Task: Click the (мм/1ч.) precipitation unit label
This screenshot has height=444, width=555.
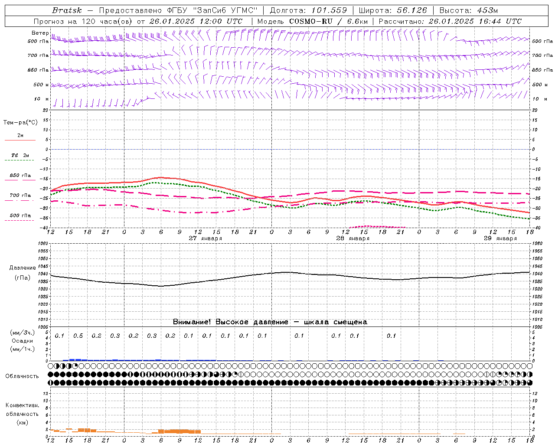Action: 23,349
